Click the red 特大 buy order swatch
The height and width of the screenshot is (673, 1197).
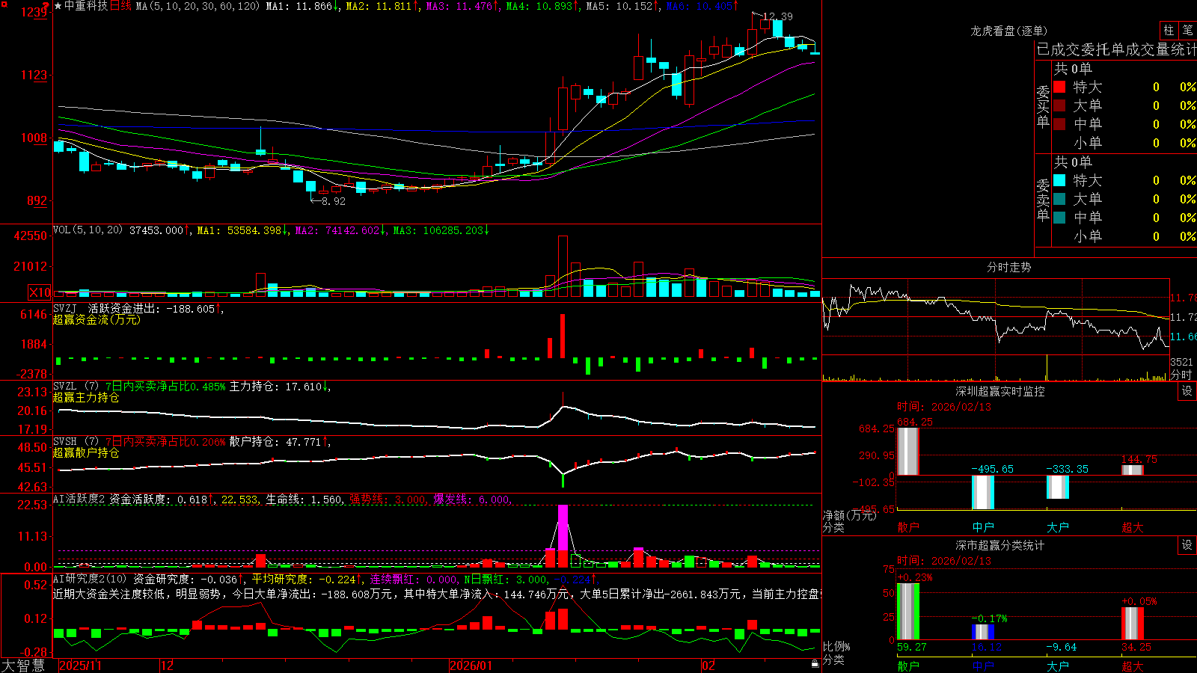pyautogui.click(x=1059, y=87)
